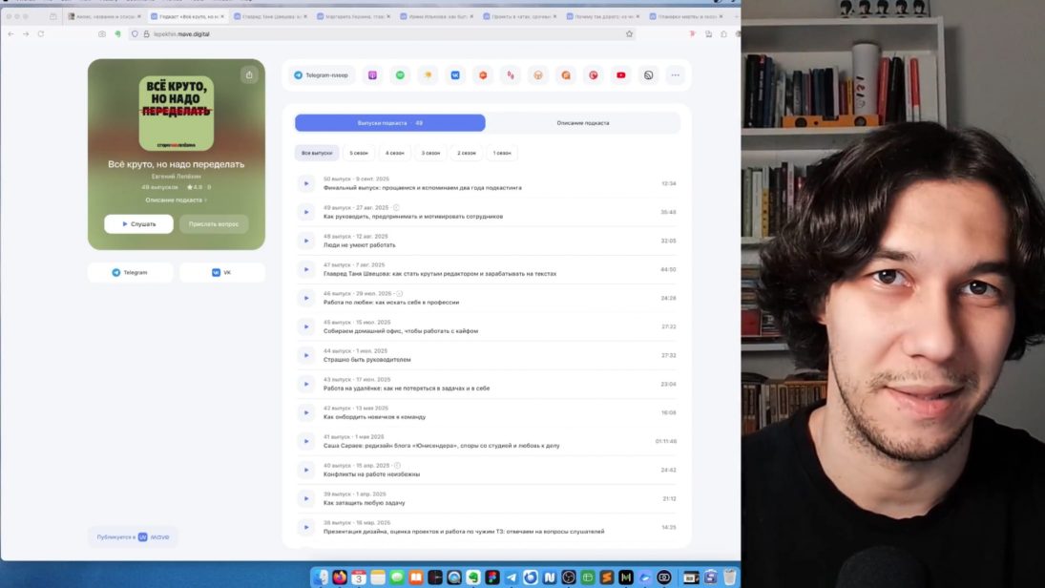Viewport: 1045px width, 588px height.
Task: Play episode 50 «Финальный выпуск»
Action: click(305, 183)
